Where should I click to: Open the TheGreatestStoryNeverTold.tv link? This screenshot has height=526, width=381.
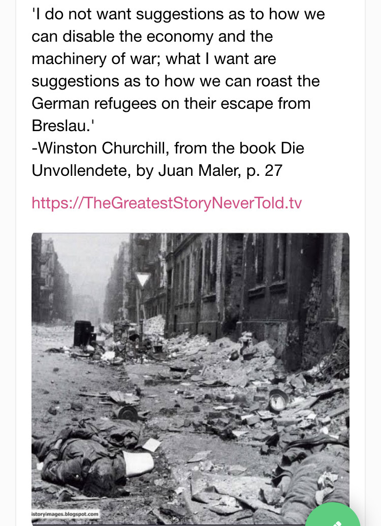[x=167, y=203]
